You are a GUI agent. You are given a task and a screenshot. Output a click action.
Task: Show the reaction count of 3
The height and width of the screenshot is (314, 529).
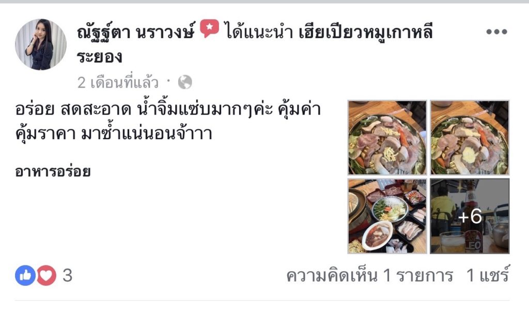(68, 276)
